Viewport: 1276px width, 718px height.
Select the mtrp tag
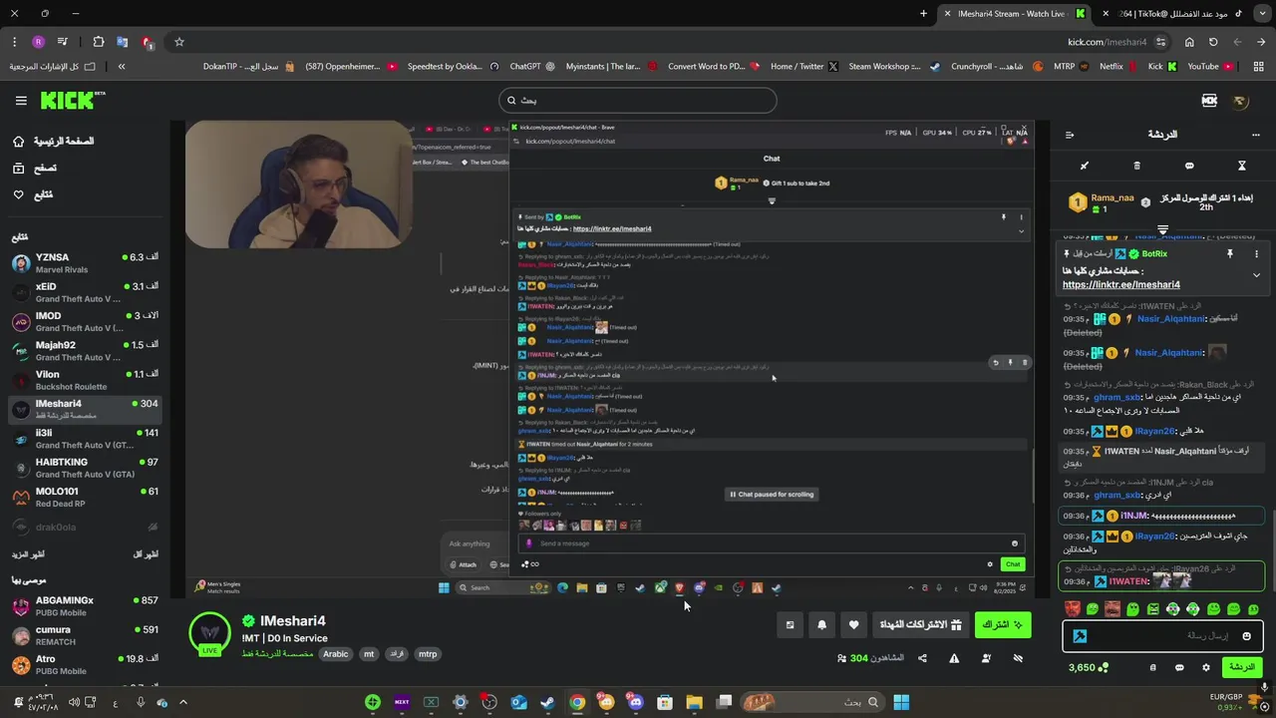(428, 654)
